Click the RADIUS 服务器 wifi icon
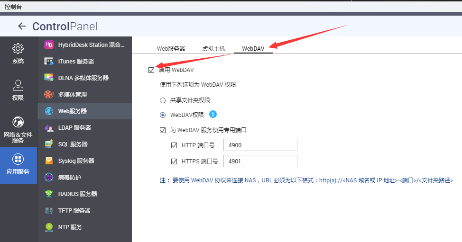Image resolution: width=462 pixels, height=242 pixels. (48, 194)
